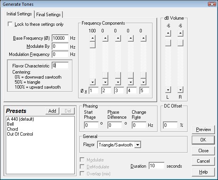Screen dimensions: 218x180
Task: Switch to the Initial Settings tab
Action: pyautogui.click(x=19, y=14)
